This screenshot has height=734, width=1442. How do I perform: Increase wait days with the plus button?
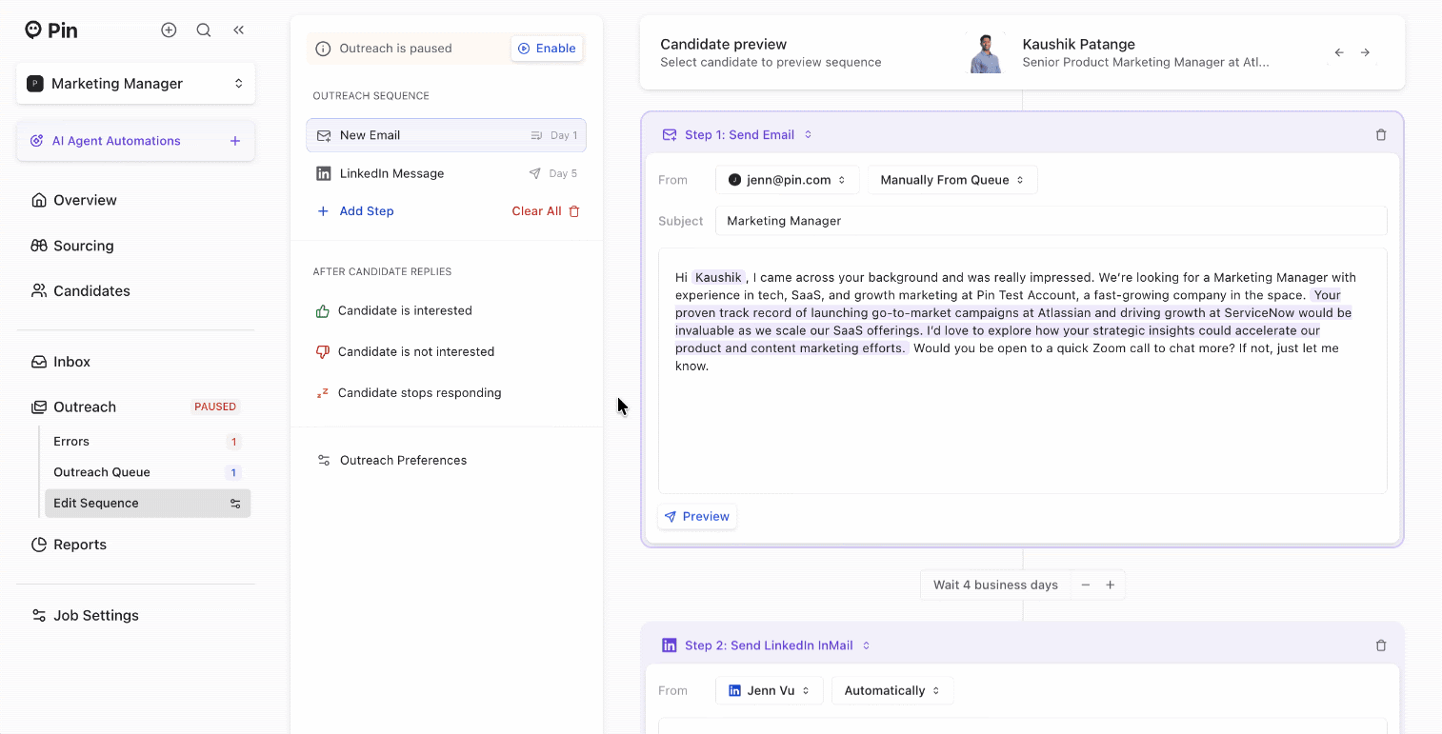pos(1111,585)
